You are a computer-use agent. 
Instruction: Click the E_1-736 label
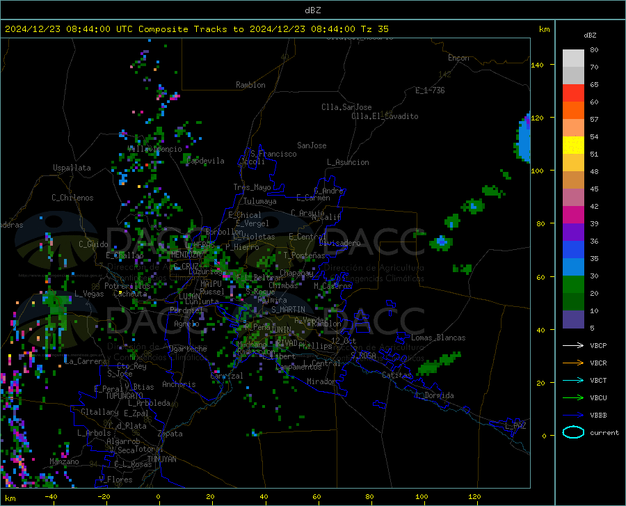tap(430, 90)
